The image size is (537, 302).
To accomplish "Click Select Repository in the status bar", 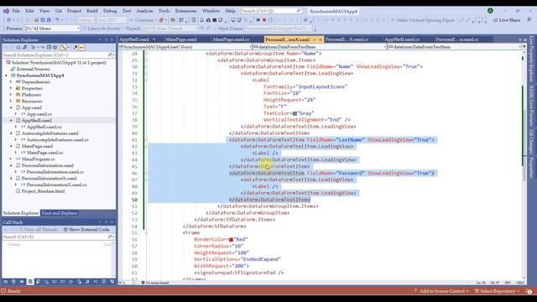I will tap(497, 291).
